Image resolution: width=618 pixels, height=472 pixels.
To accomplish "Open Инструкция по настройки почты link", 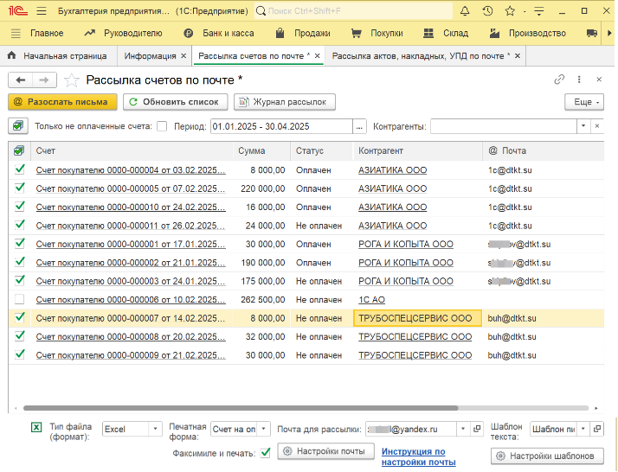I will click(419, 456).
